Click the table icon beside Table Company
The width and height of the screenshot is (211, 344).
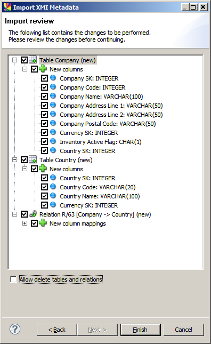[33, 60]
